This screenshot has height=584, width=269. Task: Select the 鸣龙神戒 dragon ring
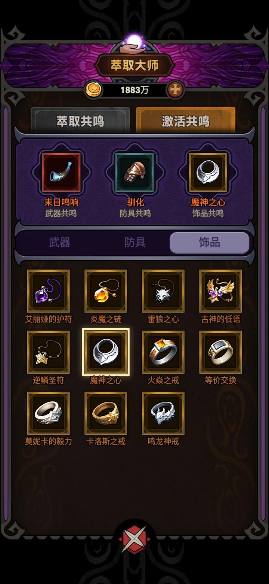click(163, 413)
